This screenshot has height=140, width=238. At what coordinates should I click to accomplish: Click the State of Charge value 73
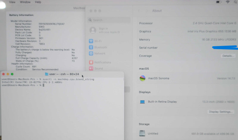click(73, 61)
